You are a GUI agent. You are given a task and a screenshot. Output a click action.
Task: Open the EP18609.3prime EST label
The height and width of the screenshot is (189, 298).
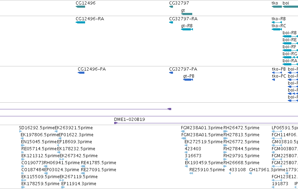point(74,142)
